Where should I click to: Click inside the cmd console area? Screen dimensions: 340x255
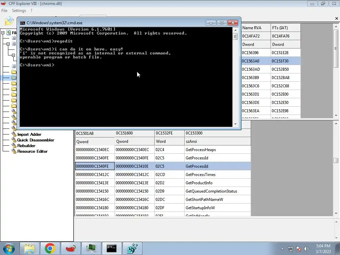pyautogui.click(x=126, y=77)
